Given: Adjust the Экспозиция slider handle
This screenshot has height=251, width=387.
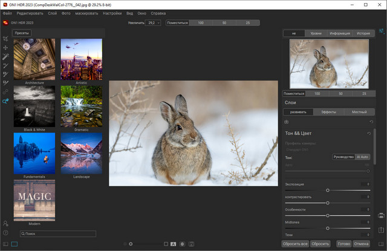Looking at the screenshot, I should [328, 190].
